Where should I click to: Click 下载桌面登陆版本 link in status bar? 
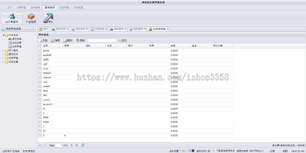tap(226, 151)
